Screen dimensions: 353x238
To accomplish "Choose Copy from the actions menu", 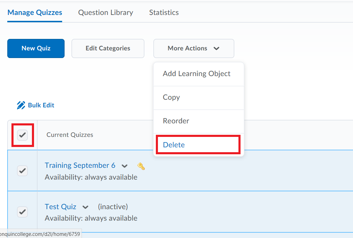I will (171, 97).
